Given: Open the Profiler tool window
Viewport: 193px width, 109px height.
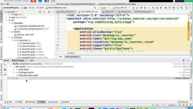Looking at the screenshot, I should click(65, 102).
